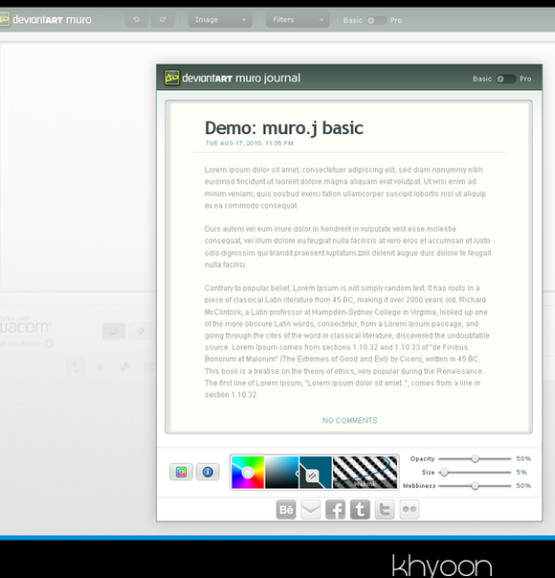Click the undo arrow button in top toolbar
Screen dimensions: 555x578
(136, 20)
